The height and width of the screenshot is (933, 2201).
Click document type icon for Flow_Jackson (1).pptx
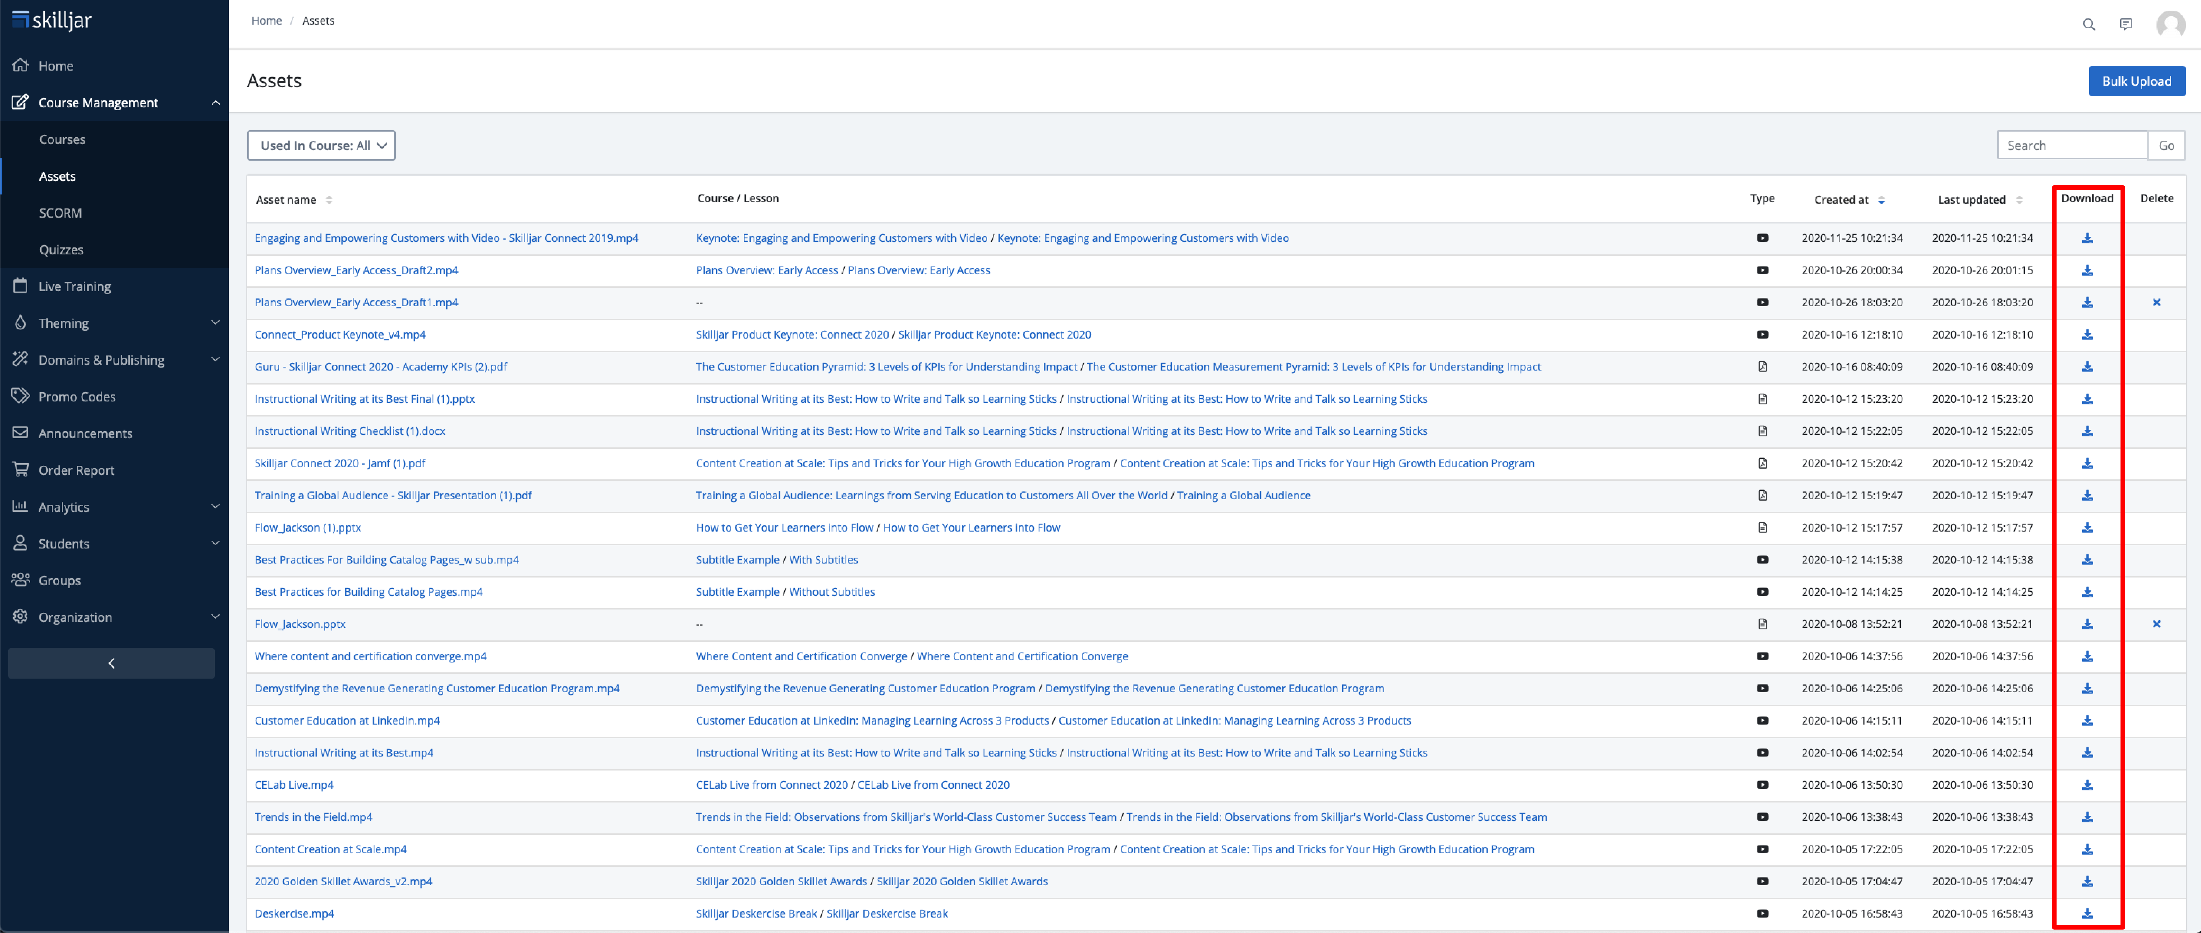1762,528
